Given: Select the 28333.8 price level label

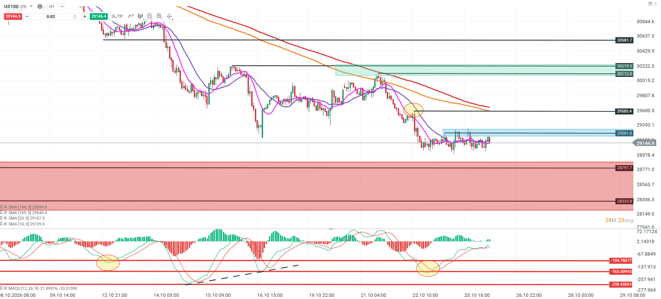Looking at the screenshot, I should (625, 201).
